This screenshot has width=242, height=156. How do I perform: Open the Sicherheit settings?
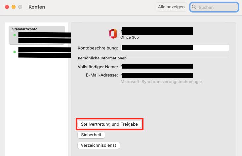click(x=91, y=135)
